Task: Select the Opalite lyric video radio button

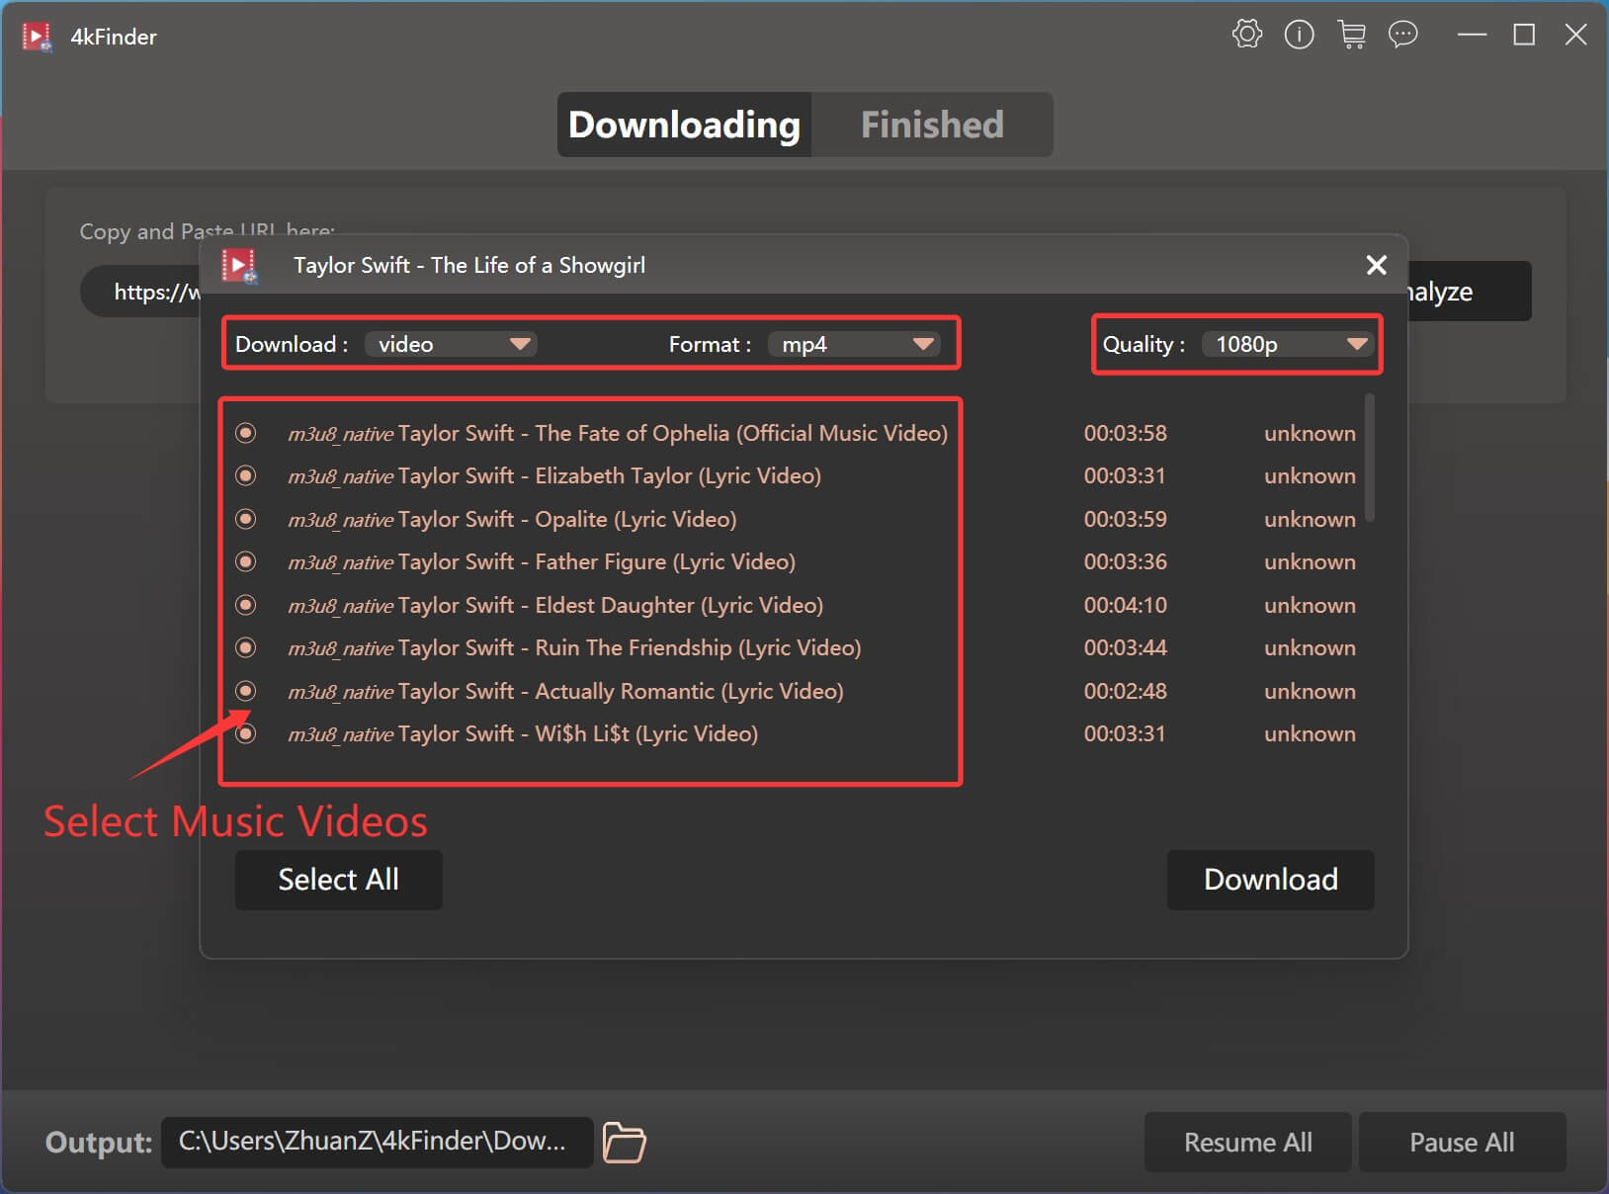Action: pos(246,519)
